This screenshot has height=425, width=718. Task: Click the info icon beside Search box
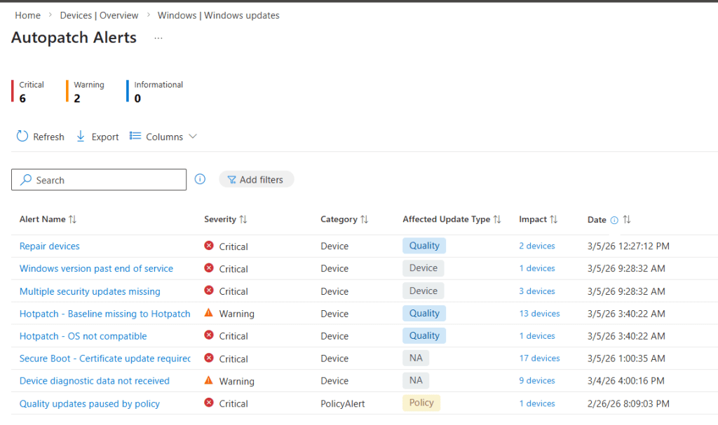(200, 179)
